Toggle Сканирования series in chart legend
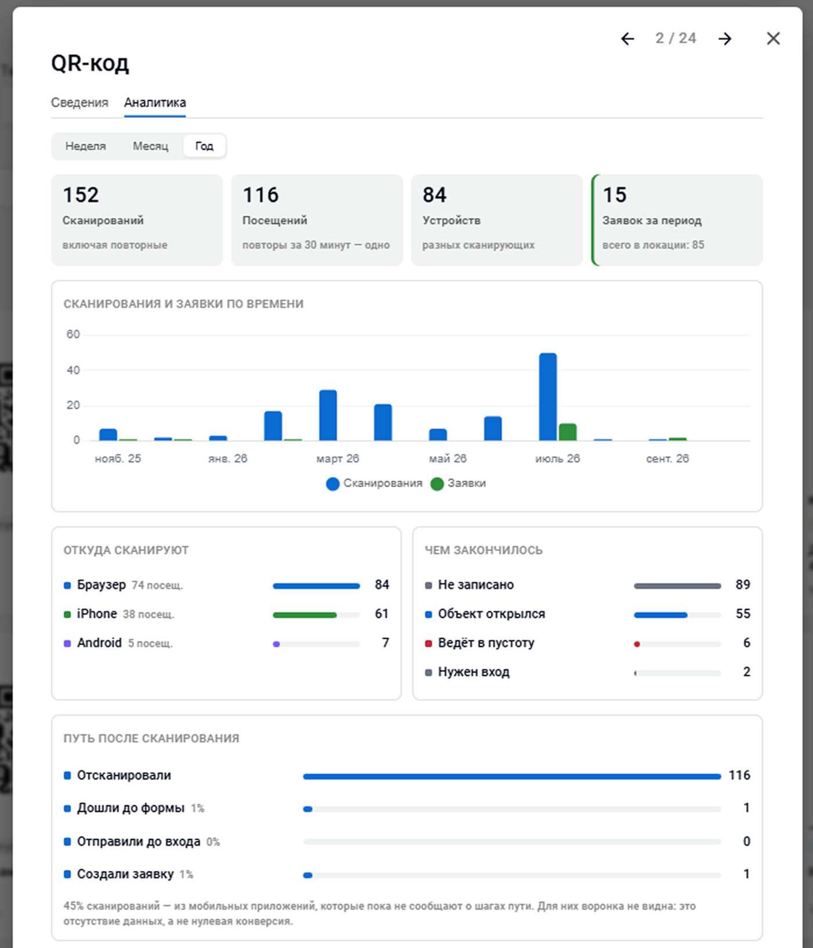 374,483
